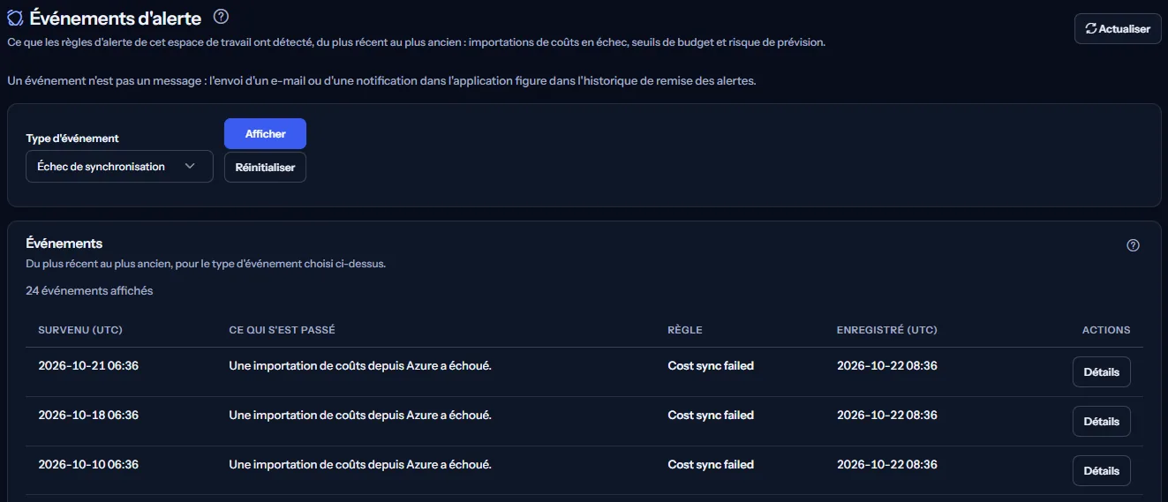Click the alert events logo icon
The image size is (1168, 502).
15,17
